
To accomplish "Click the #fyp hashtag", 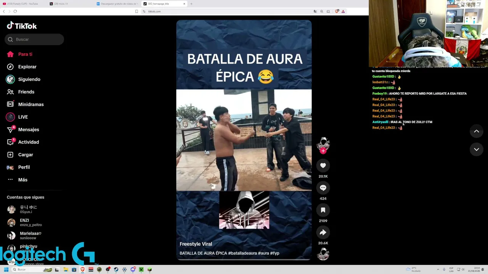I will pos(274,253).
